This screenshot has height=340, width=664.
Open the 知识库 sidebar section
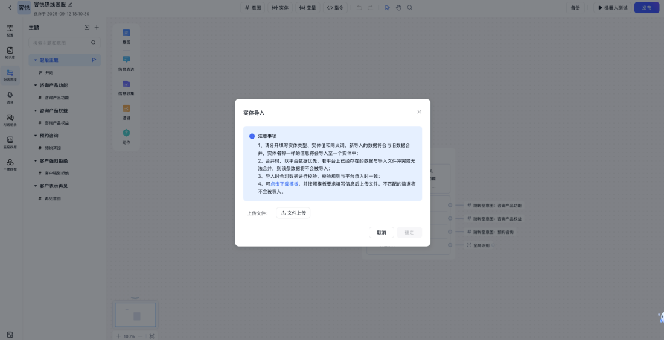click(x=10, y=53)
